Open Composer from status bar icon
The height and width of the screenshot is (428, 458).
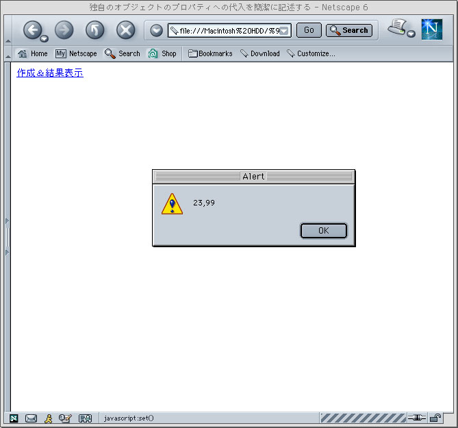[x=65, y=418]
